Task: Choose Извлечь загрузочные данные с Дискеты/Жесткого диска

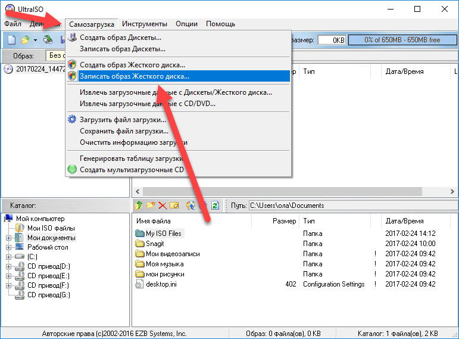Action: click(178, 92)
